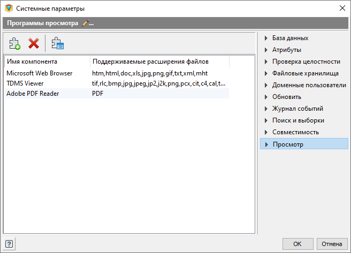Expand the Просмотр section arrow

[266, 144]
